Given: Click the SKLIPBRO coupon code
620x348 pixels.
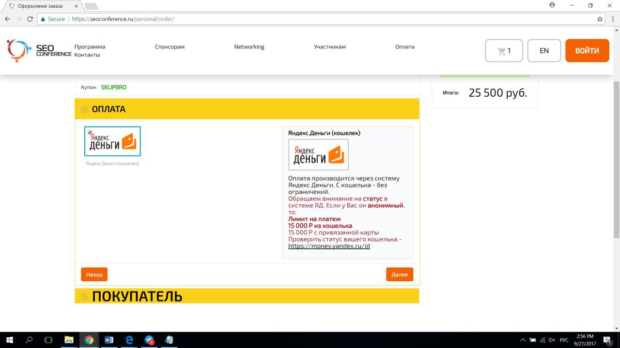Looking at the screenshot, I should [x=114, y=87].
